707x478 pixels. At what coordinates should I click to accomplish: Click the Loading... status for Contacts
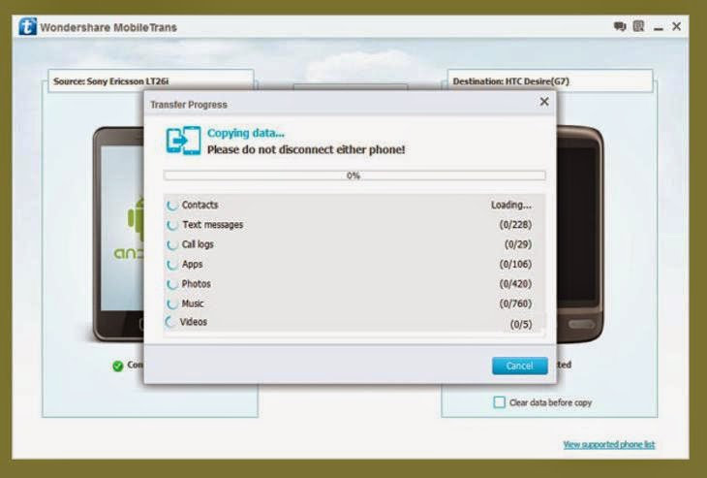pos(511,205)
